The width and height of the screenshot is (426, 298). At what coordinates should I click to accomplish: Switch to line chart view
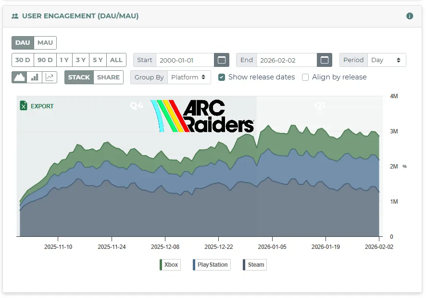pos(50,77)
